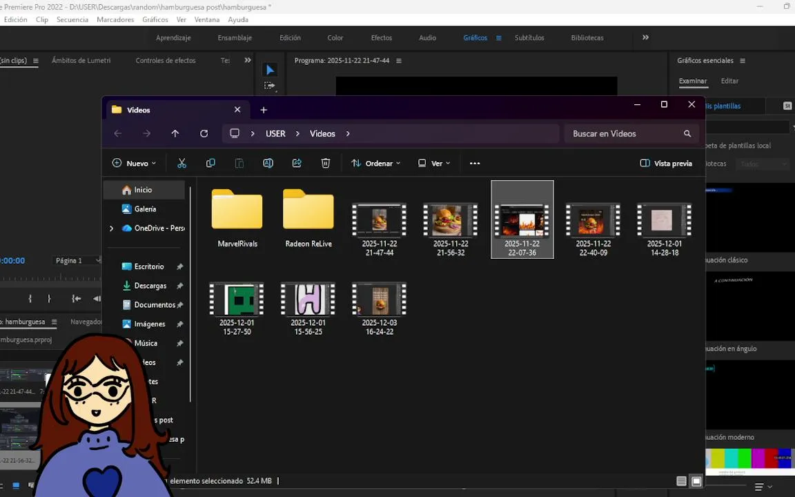
Task: Click the chevron after Videos in address bar
Action: 348,134
